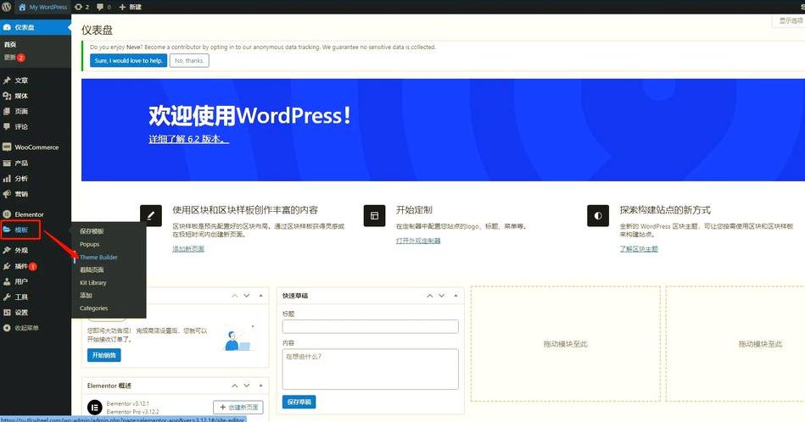Choose Theme Builder in the templates flyout
This screenshot has height=422, width=805.
pos(98,257)
